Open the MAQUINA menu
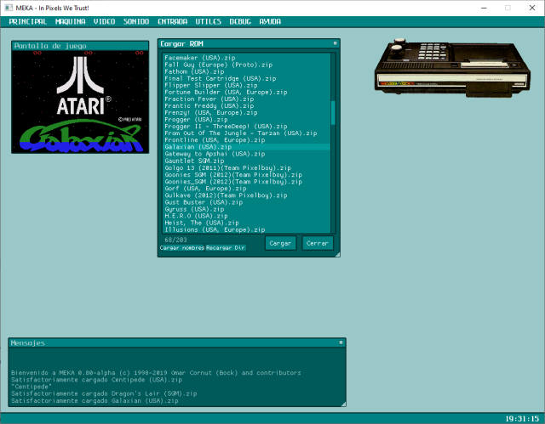 [x=70, y=21]
